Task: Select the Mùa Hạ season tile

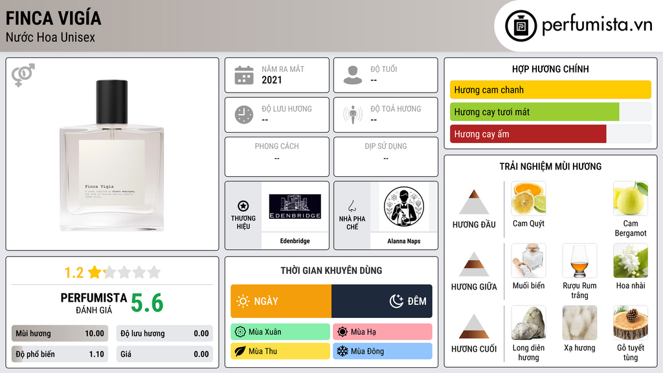Action: tap(383, 332)
